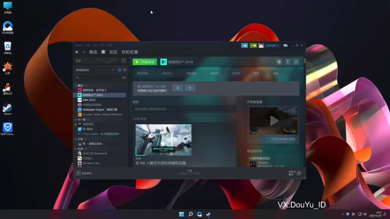Open the 社区 (Community) tab
The width and height of the screenshot is (390, 219).
tap(114, 52)
